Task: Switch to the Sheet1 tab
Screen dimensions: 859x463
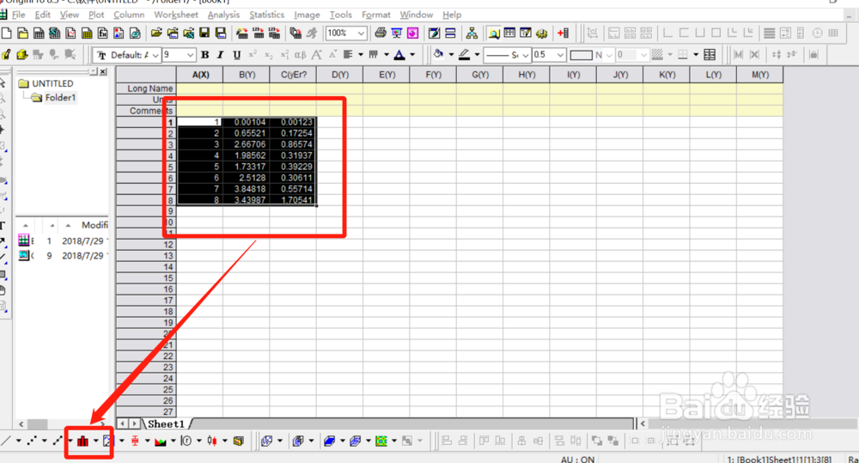Action: [x=166, y=424]
